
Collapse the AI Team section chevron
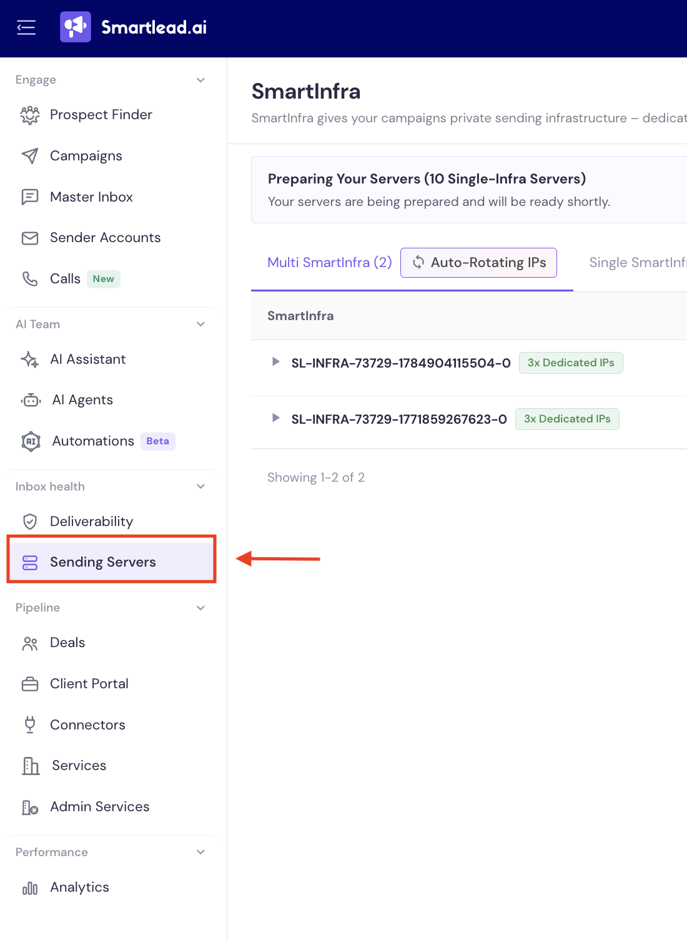pyautogui.click(x=200, y=324)
